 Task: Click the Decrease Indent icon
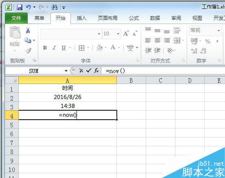pyautogui.click(x=148, y=51)
